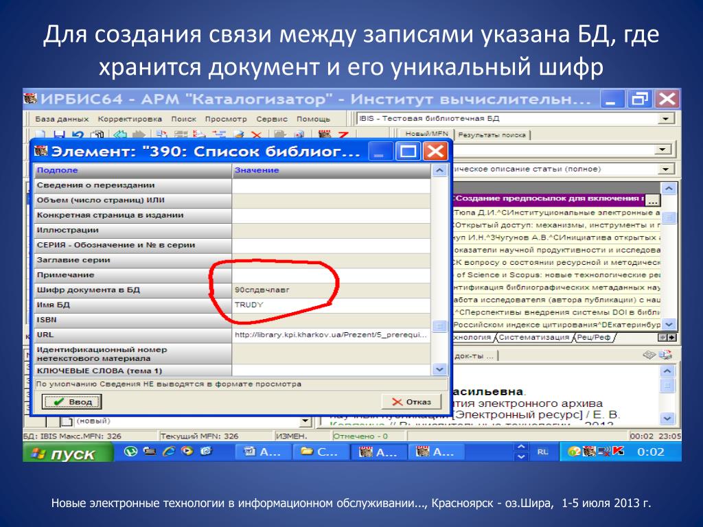The width and height of the screenshot is (703, 527).
Task: Expand the описание статьи (полное) dropdown
Action: coord(665,169)
